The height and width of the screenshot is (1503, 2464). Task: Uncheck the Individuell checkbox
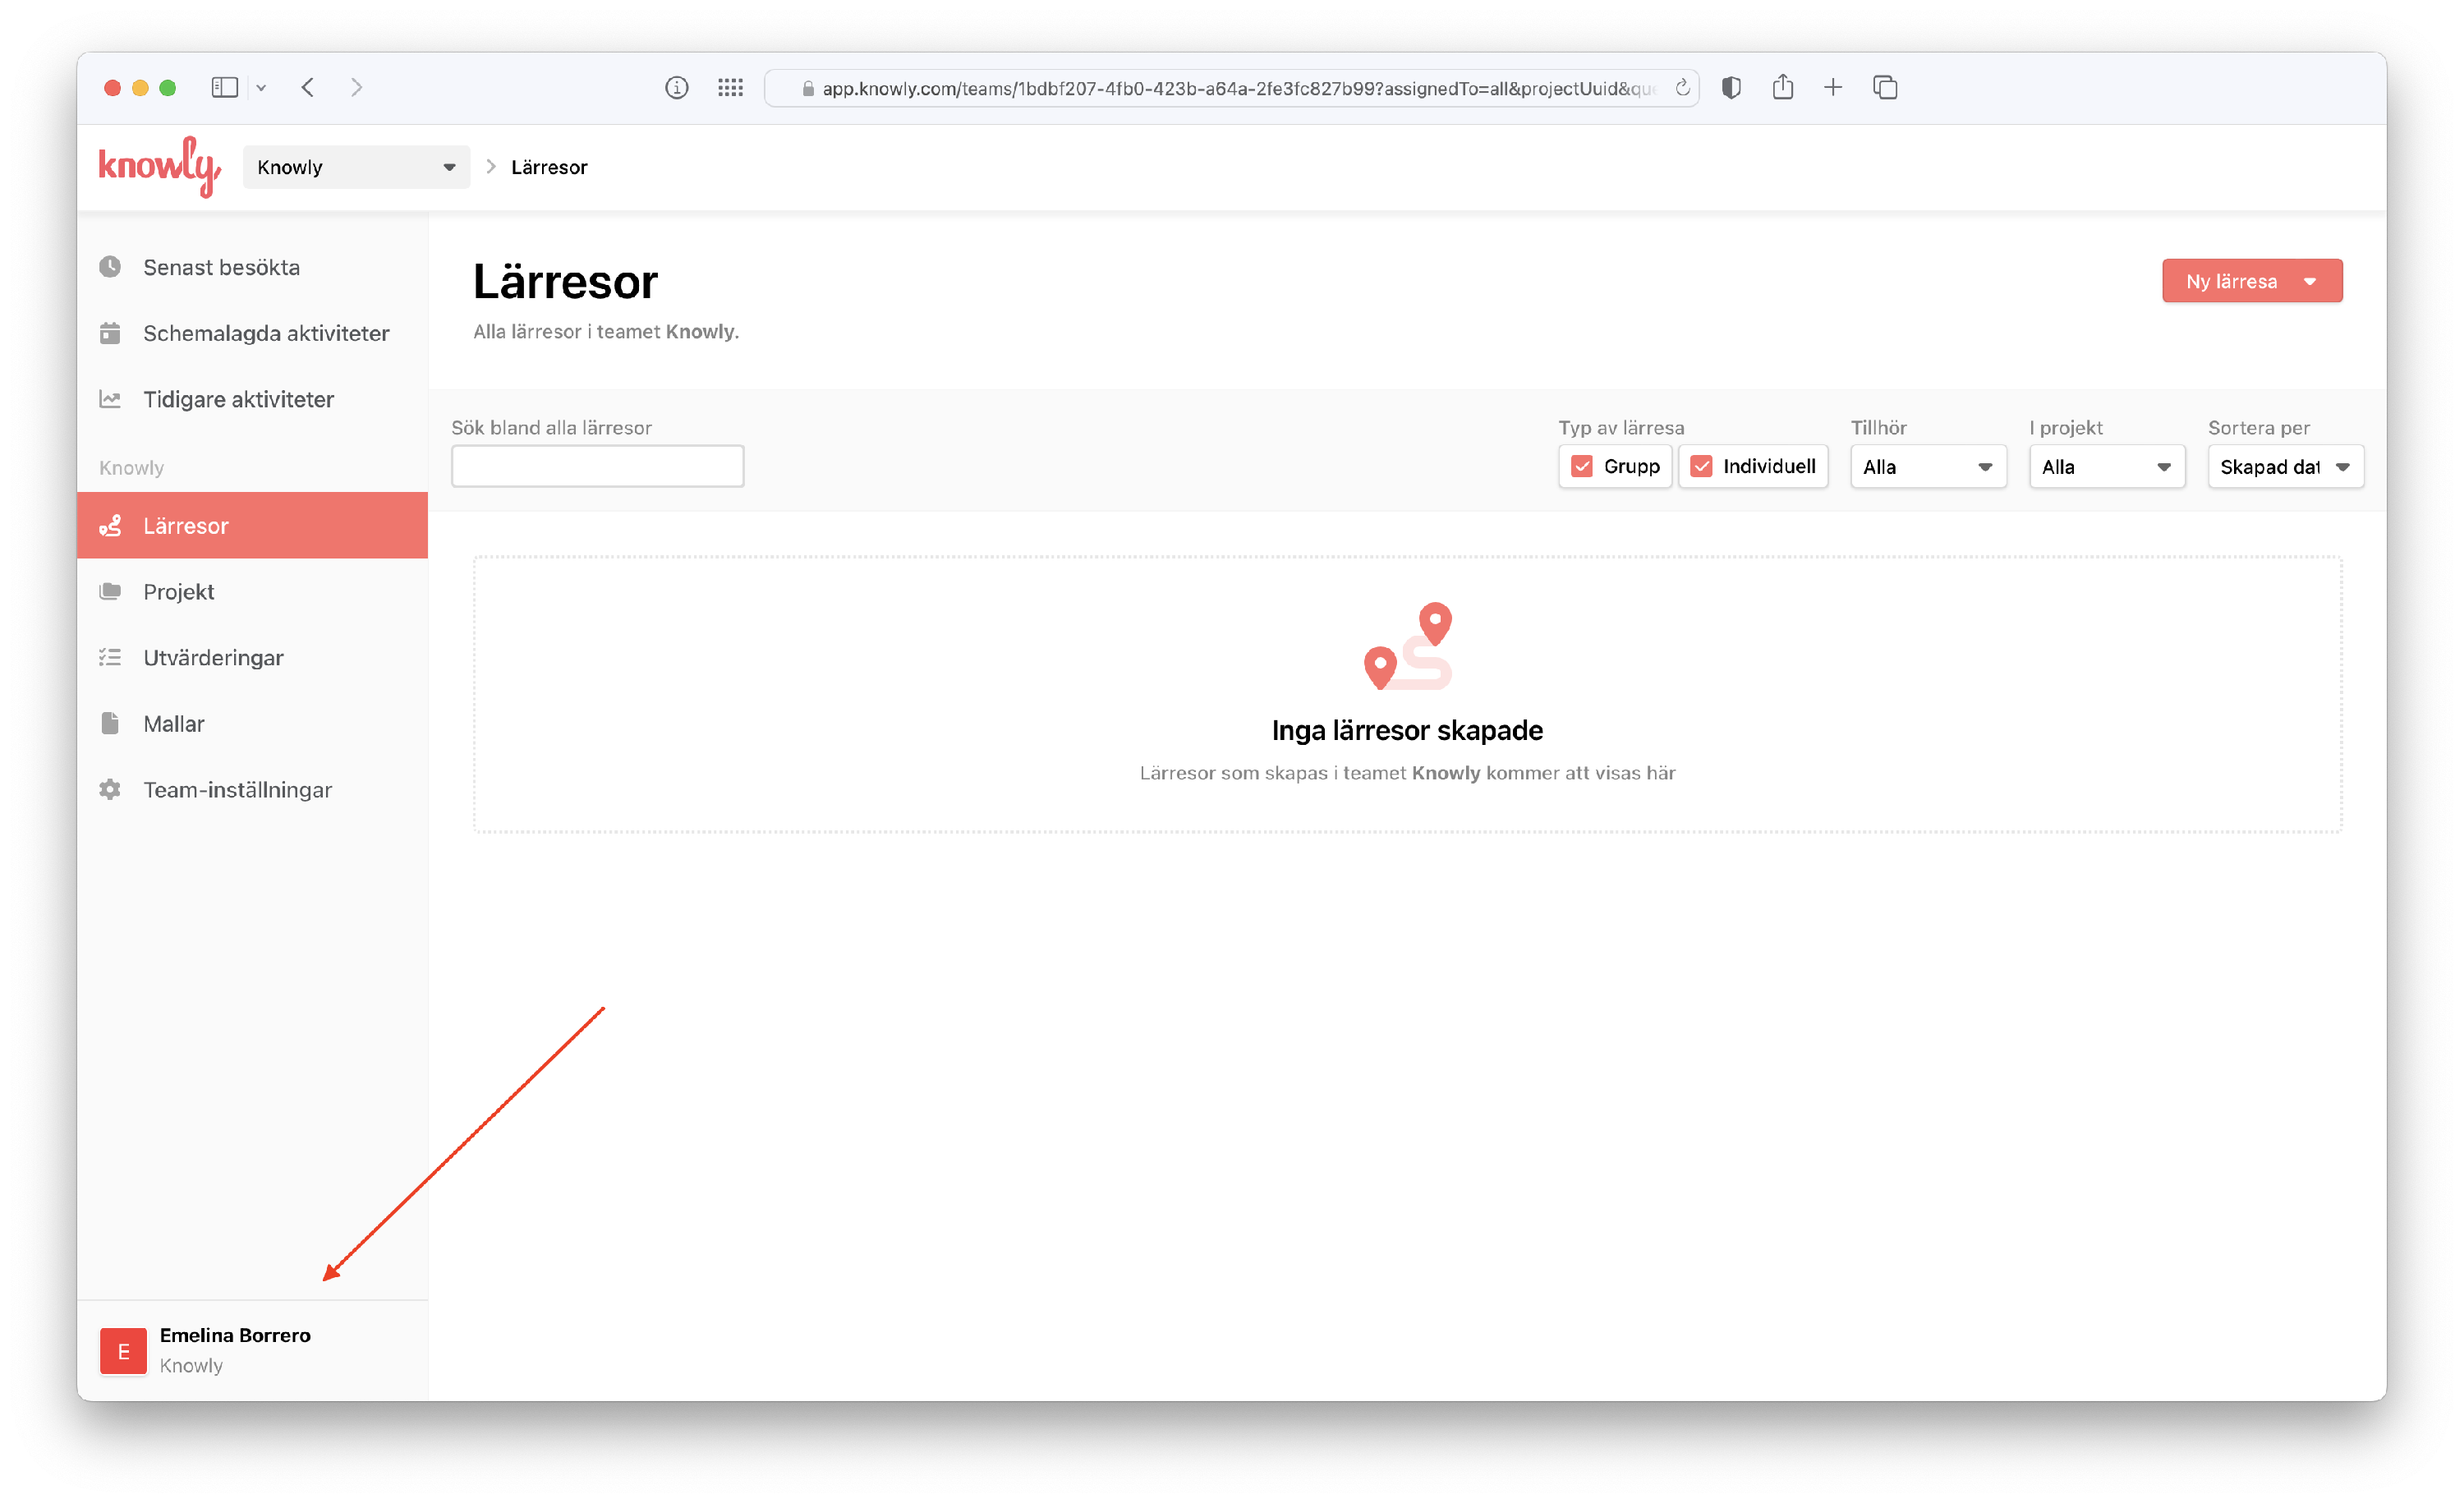(x=1701, y=467)
